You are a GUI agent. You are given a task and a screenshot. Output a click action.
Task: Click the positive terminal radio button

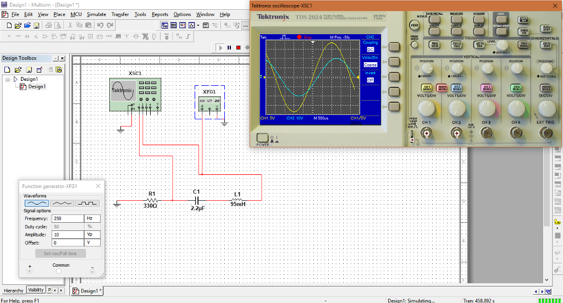tap(30, 272)
